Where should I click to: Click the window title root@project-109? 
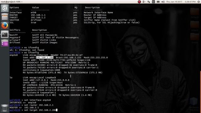click(12, 2)
